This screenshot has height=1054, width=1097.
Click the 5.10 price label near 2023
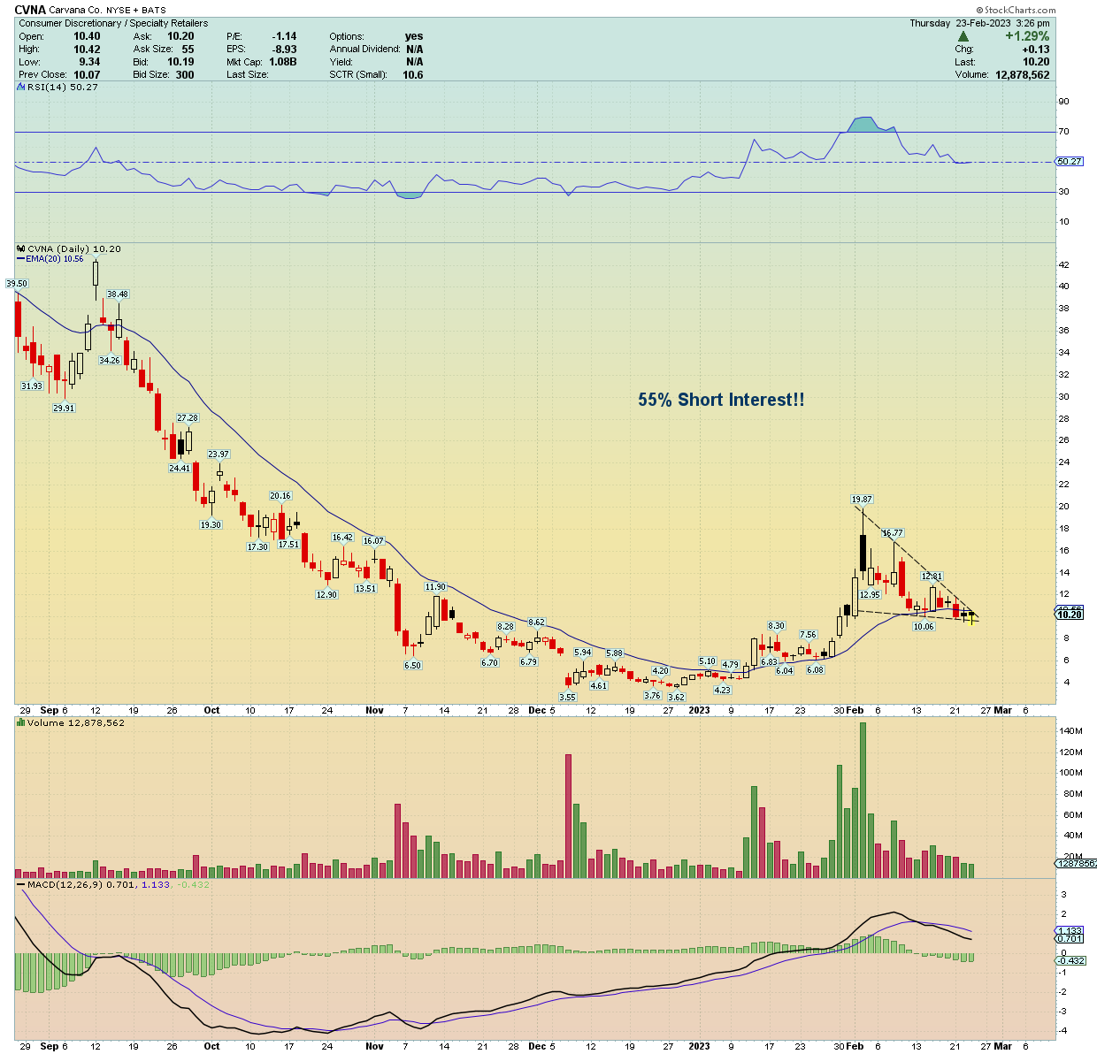[707, 661]
